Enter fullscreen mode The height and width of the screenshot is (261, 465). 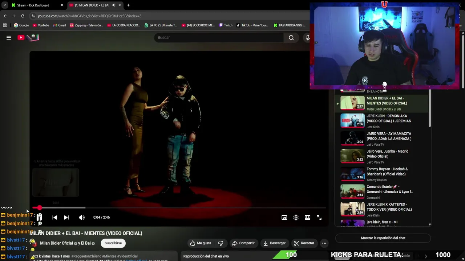[x=319, y=217]
